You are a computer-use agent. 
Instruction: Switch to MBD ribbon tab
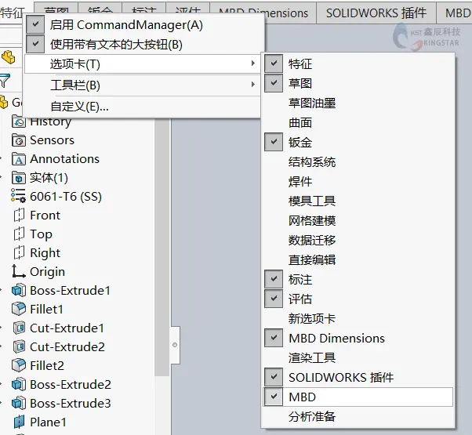[455, 13]
